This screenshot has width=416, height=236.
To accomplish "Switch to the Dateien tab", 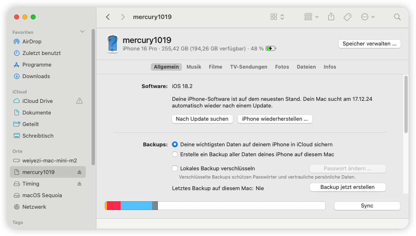I will click(x=306, y=67).
